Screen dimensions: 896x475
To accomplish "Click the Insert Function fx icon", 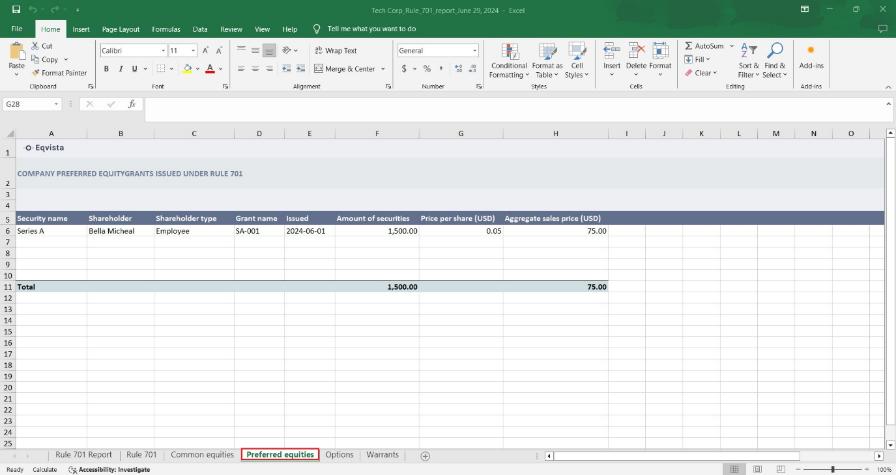I will (132, 104).
